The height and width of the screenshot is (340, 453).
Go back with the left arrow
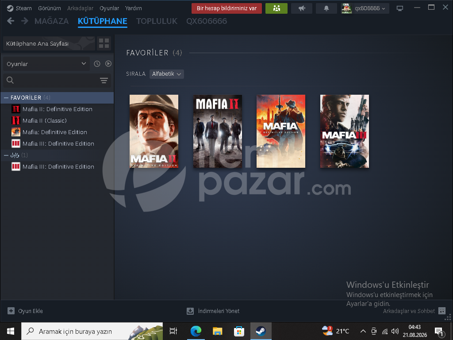click(x=11, y=21)
